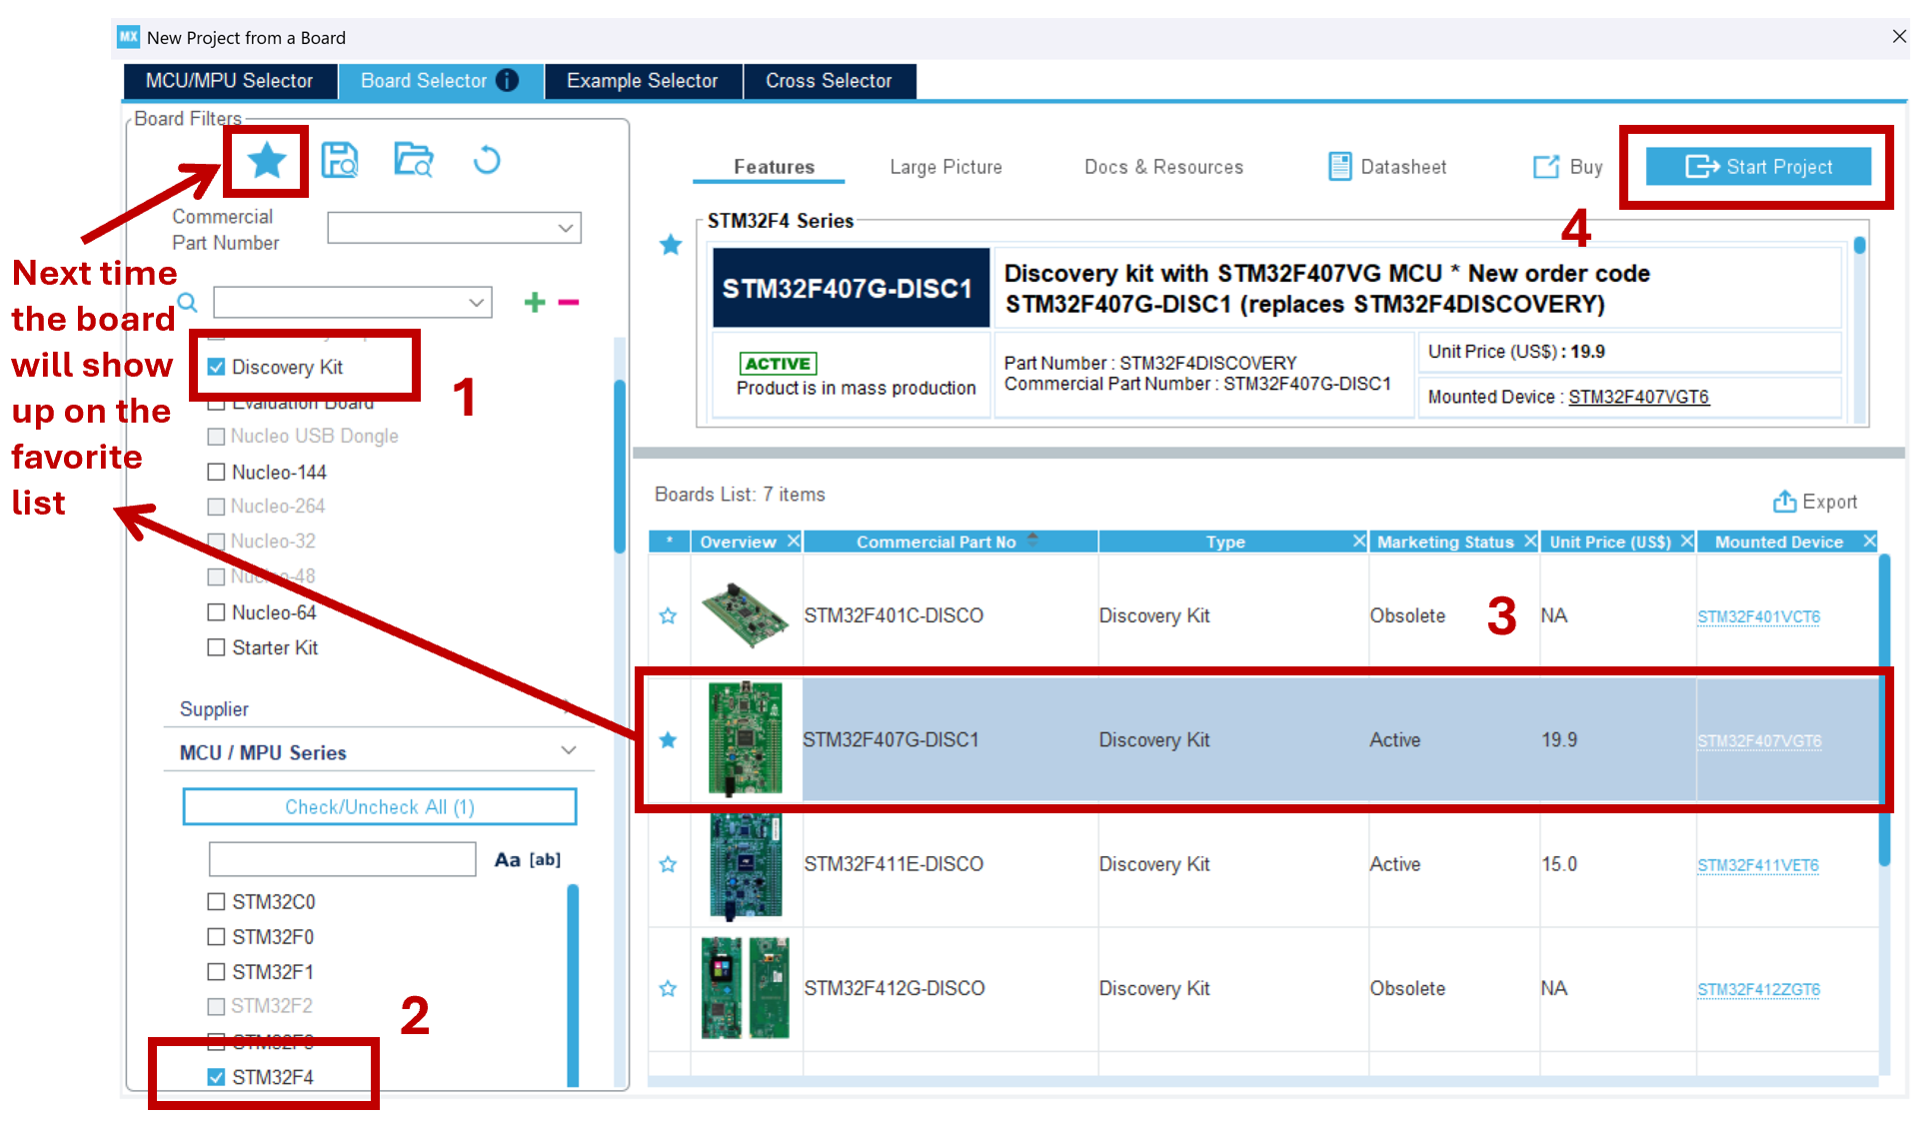The height and width of the screenshot is (1127, 1928).
Task: Remove the Mounted Device column with its X
Action: tap(1869, 541)
